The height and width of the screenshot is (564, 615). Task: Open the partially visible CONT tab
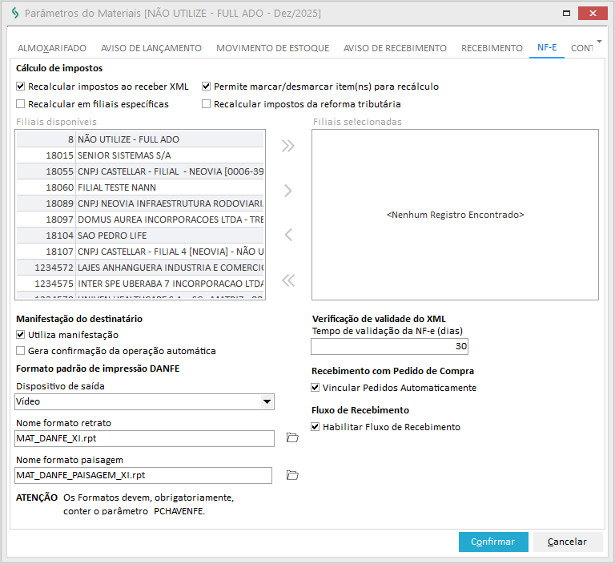click(581, 48)
